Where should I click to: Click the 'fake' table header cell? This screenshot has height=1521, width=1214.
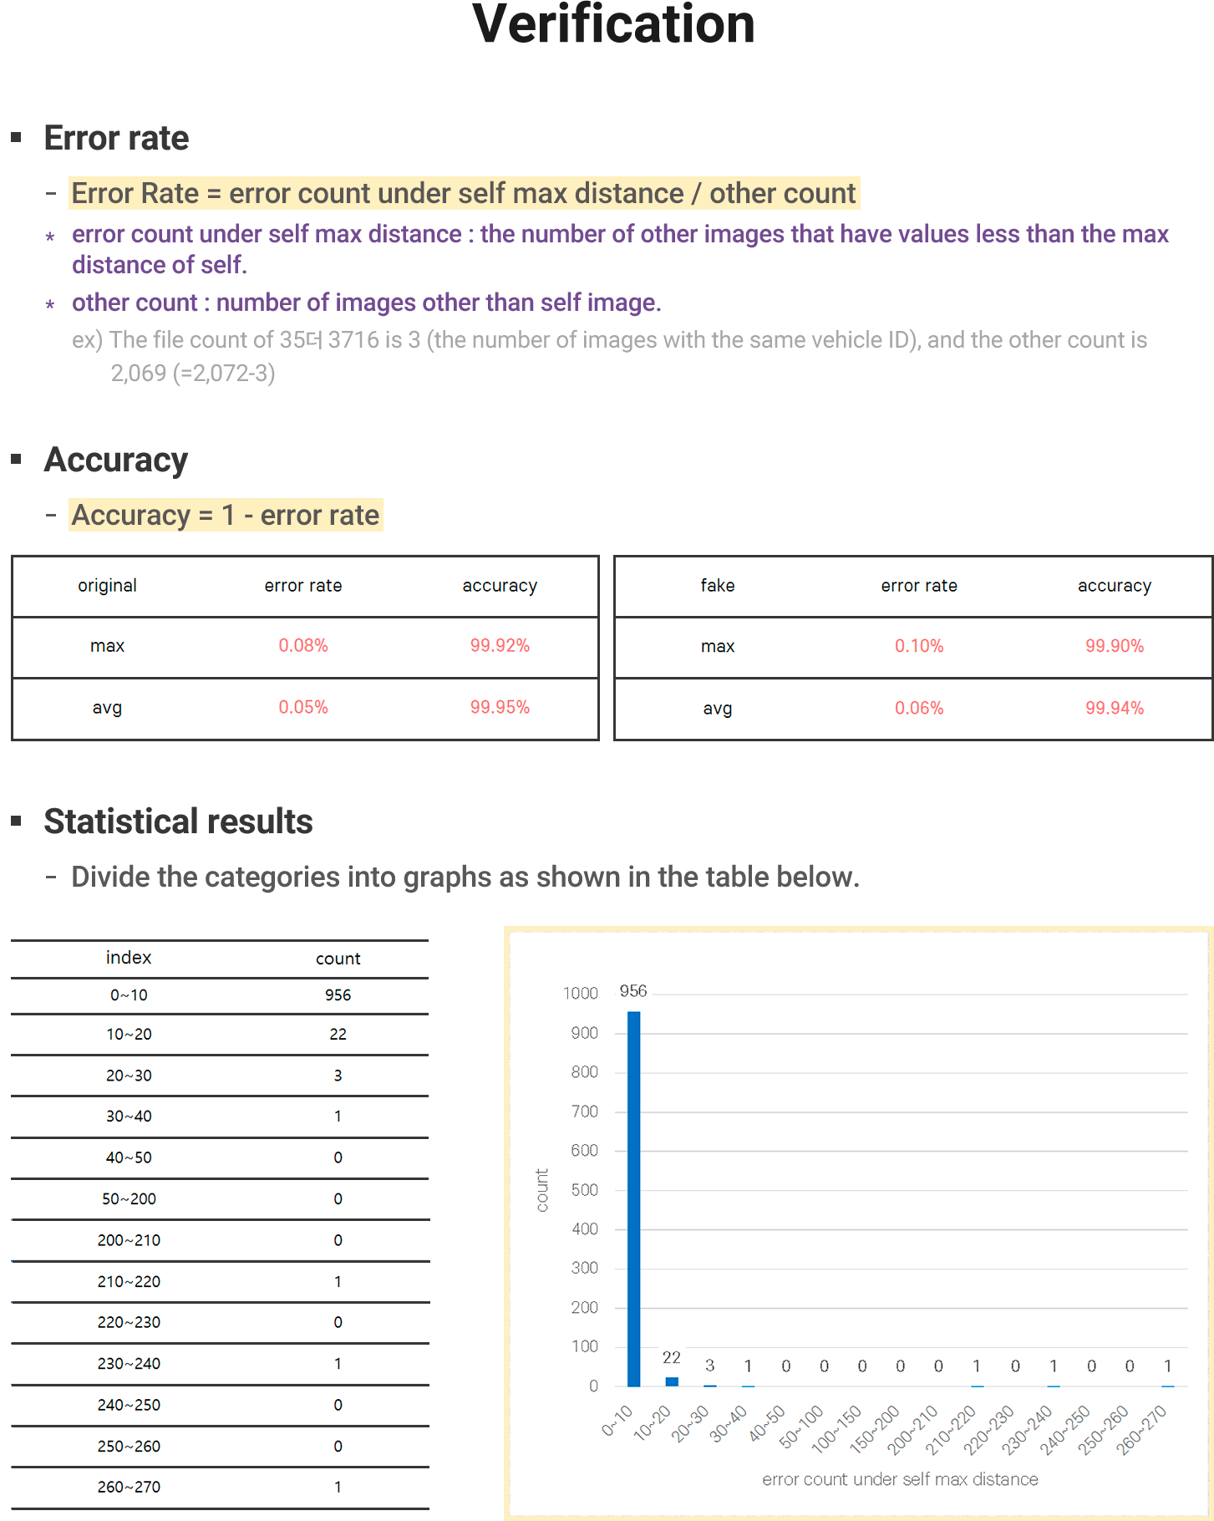click(718, 586)
